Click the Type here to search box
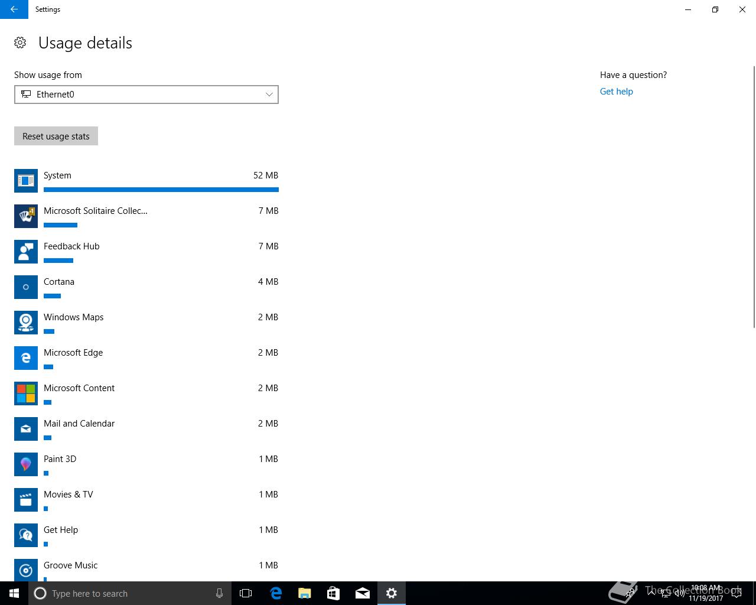This screenshot has width=756, height=605. [130, 593]
